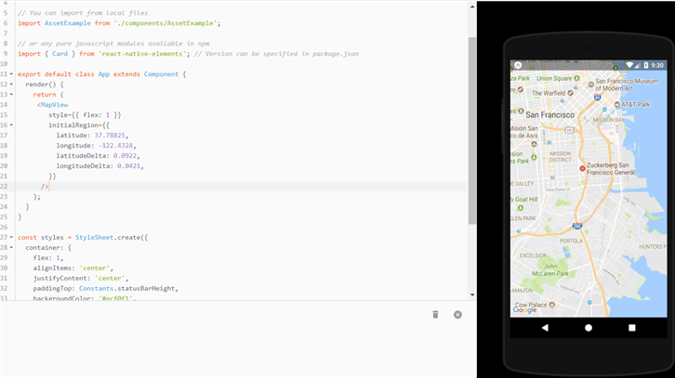Click the San Francisco label on the map
The width and height of the screenshot is (675, 378).
[x=549, y=115]
